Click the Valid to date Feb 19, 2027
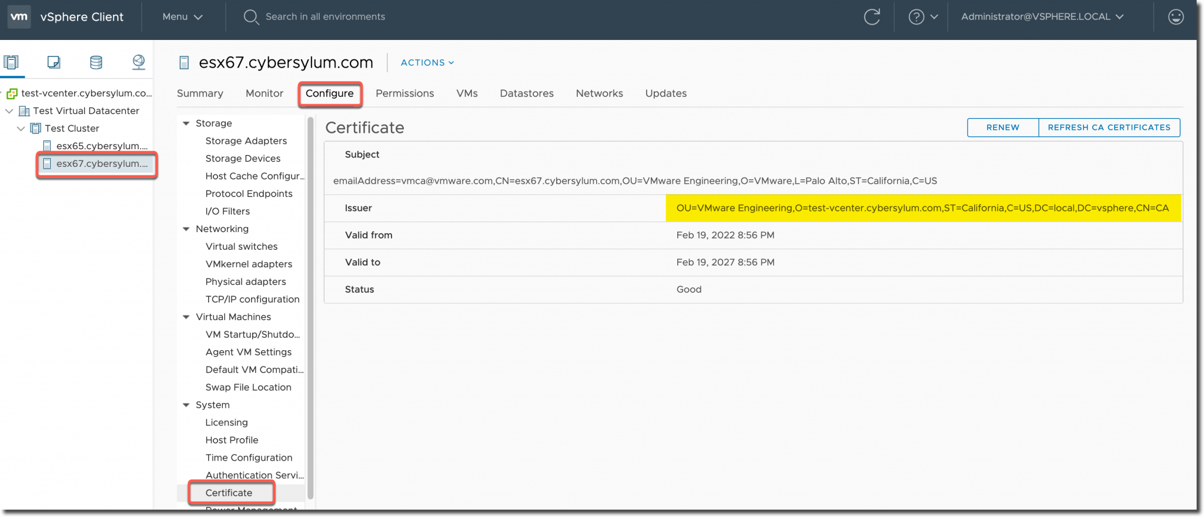Viewport: 1204px width, 517px height. 725,263
